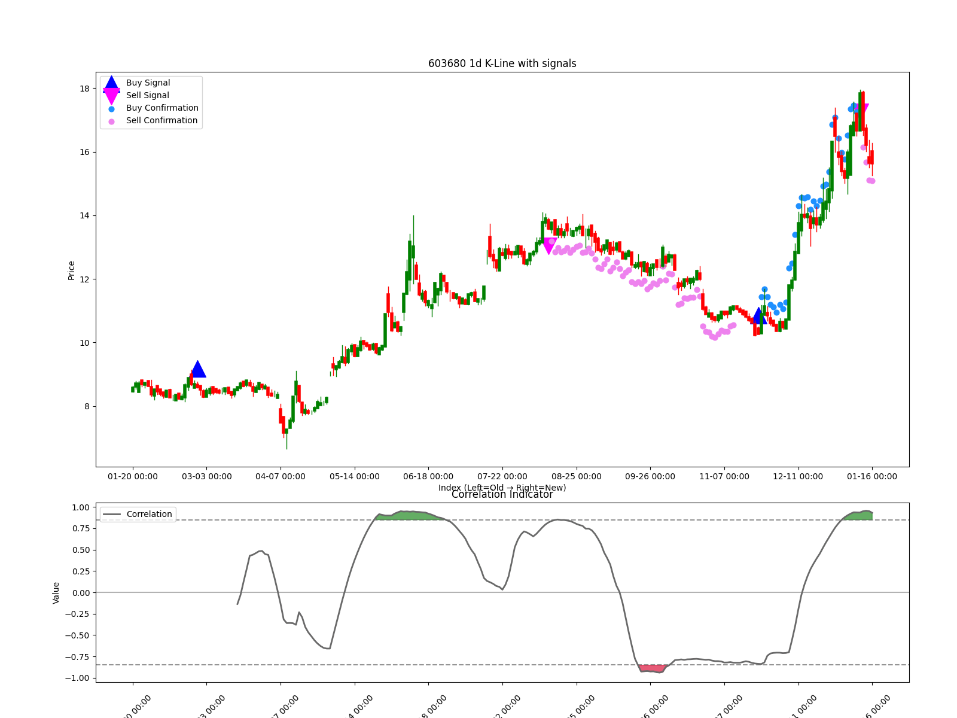
Task: Click the magenta Sell Signal triangle near 08-25
Action: click(x=549, y=245)
